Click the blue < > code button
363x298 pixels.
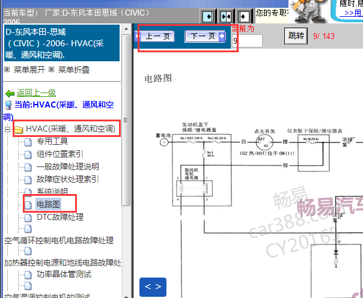[x=153, y=287]
